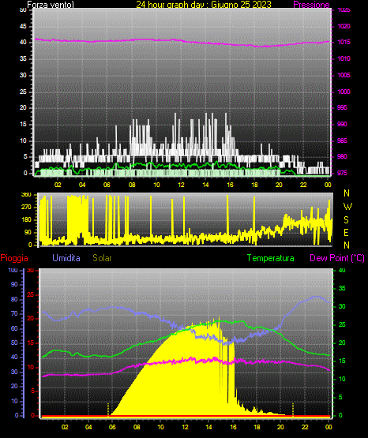
Task: Click the 40 temperature scale value
Action: 342,271
